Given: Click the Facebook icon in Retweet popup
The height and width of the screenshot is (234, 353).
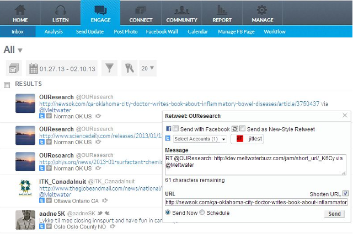Looking at the screenshot, I should pyautogui.click(x=168, y=129).
